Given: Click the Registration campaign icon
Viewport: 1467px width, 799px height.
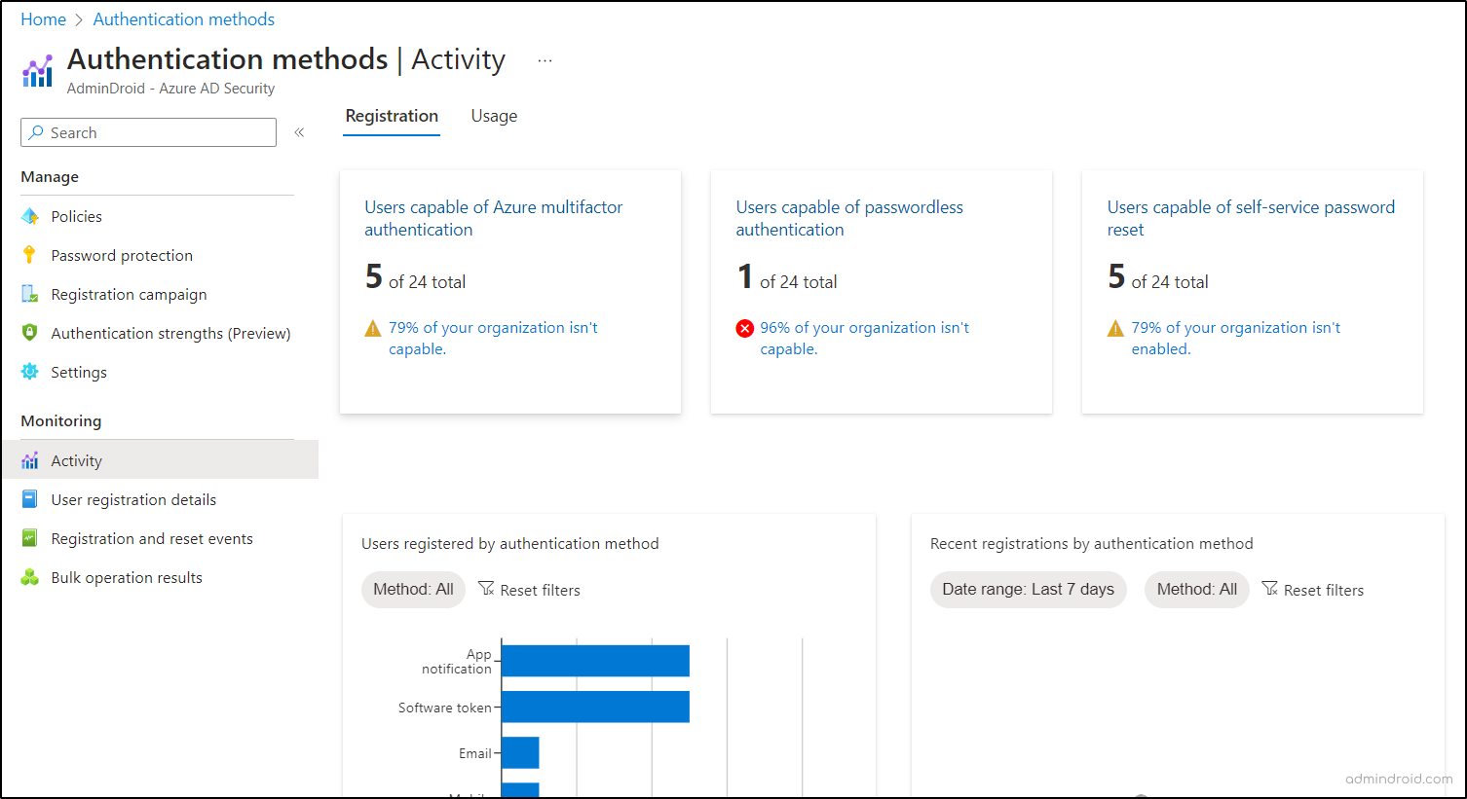Looking at the screenshot, I should (30, 294).
